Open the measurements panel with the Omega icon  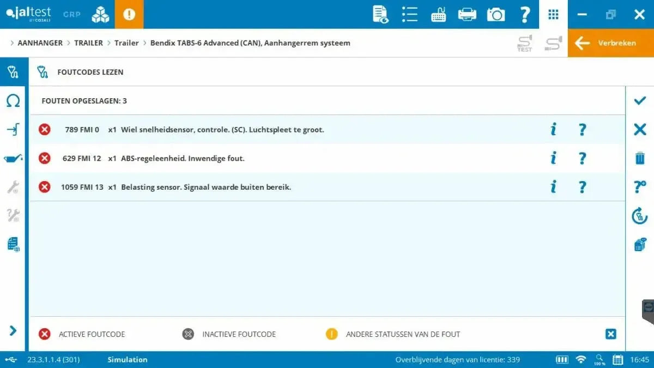coord(13,100)
